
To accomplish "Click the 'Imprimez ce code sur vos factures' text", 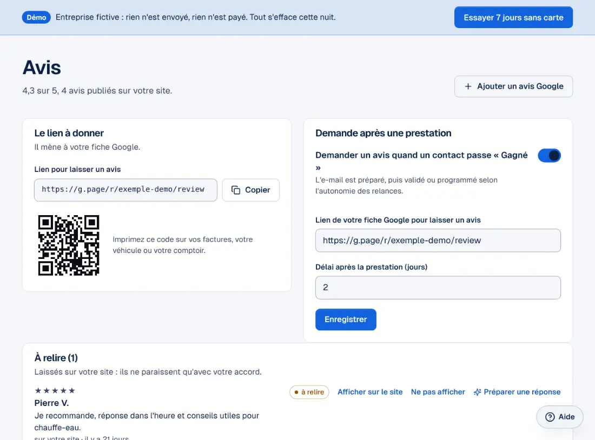I will (182, 245).
